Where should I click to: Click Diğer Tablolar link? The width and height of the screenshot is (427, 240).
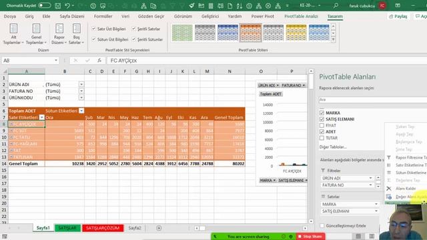[333, 147]
